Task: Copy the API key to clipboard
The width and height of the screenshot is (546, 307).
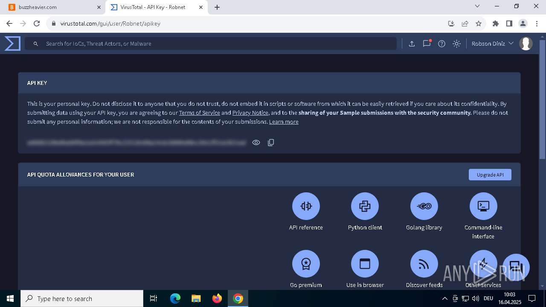Action: click(271, 142)
